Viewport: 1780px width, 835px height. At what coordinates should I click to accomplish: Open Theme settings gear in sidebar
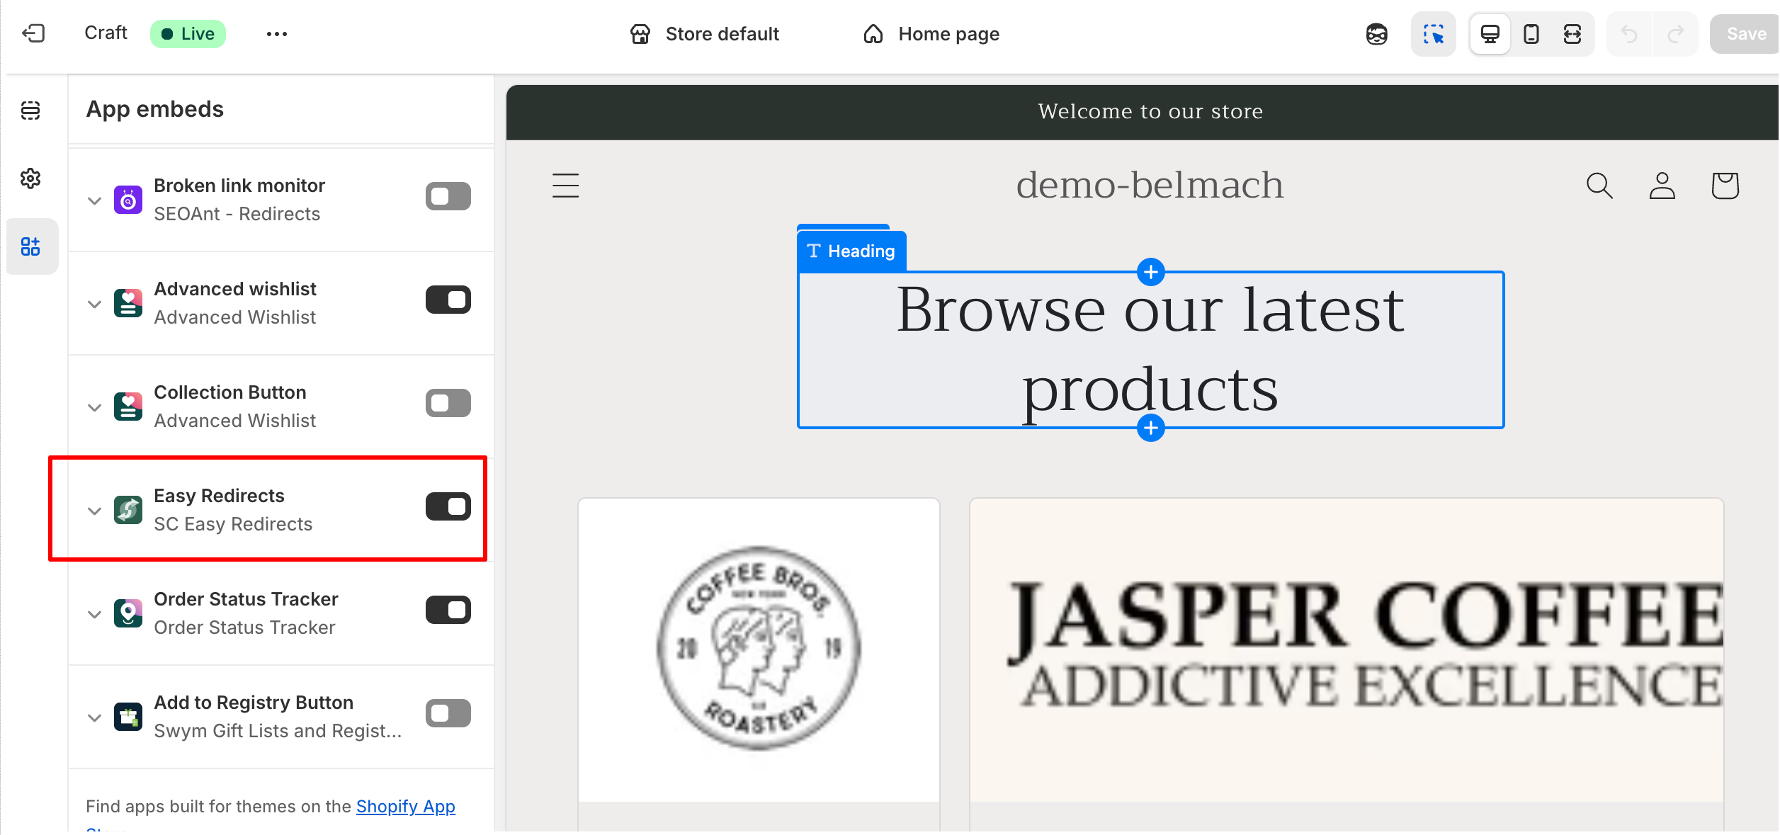point(30,178)
